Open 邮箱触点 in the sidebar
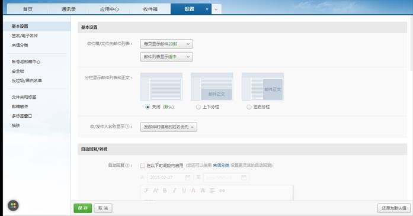 [20, 107]
